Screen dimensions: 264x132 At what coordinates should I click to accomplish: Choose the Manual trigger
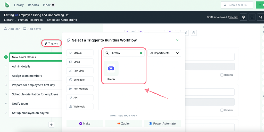(x=80, y=53)
